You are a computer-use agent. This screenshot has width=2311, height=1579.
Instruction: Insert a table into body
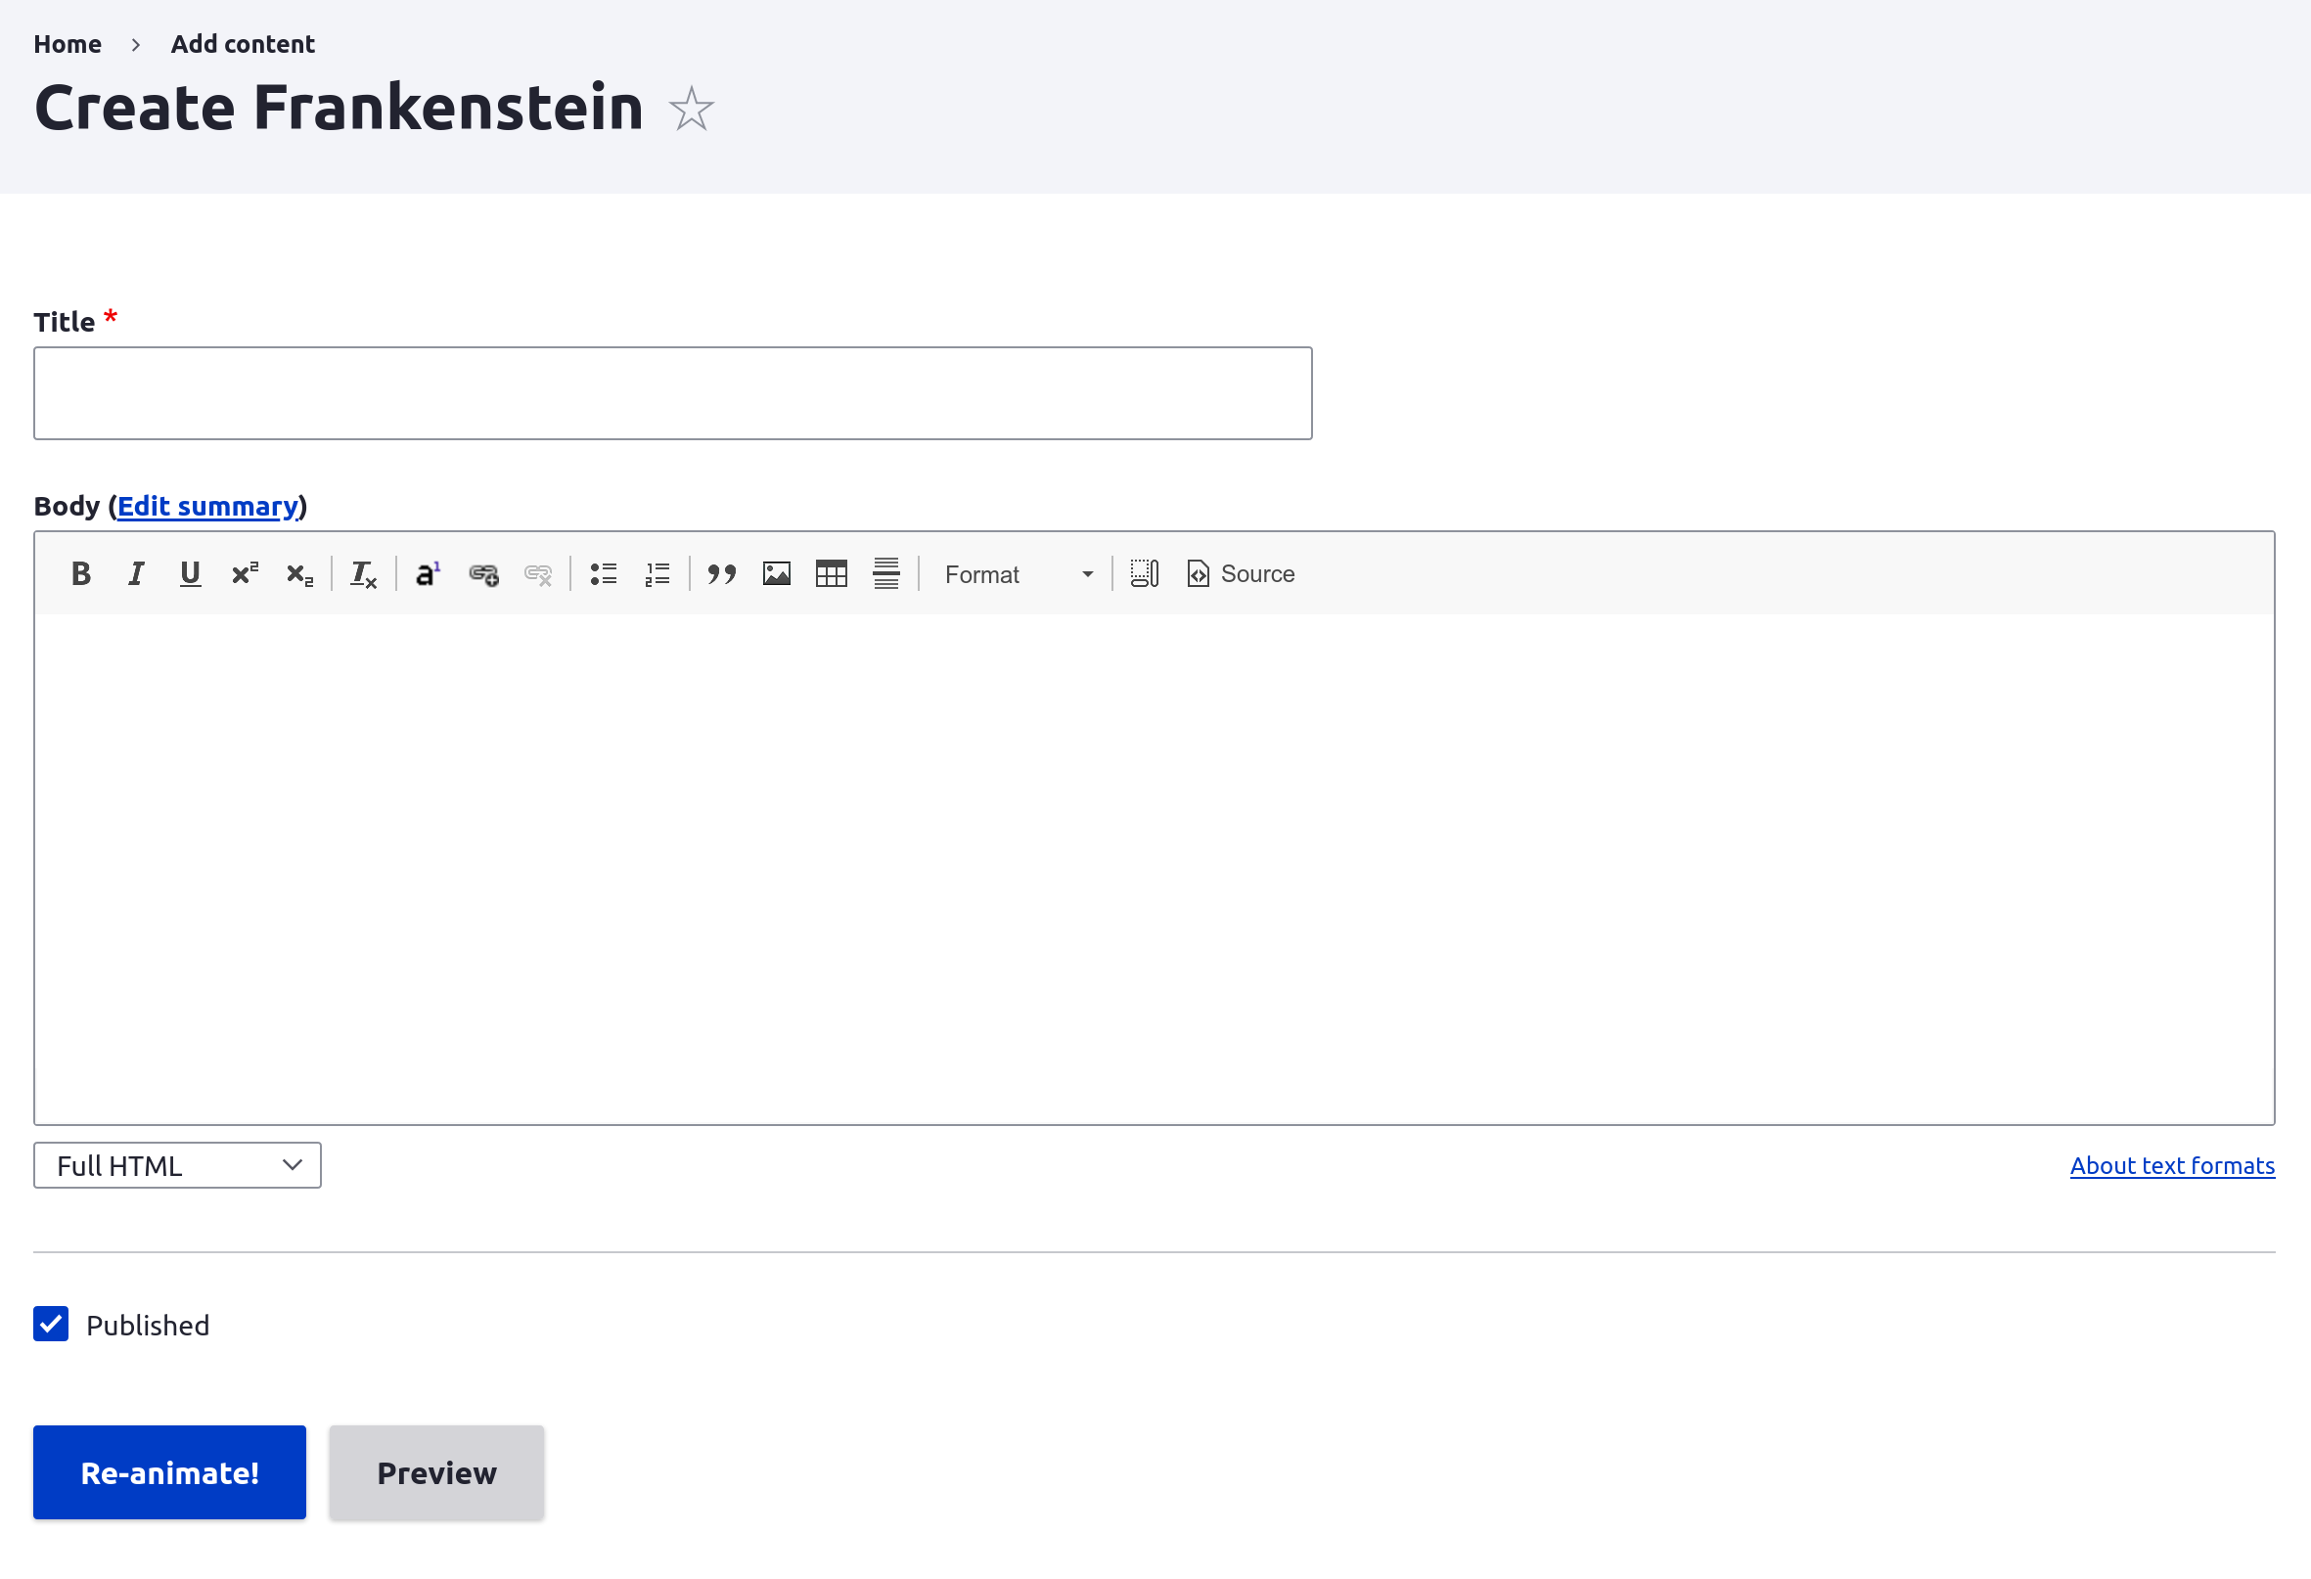(x=832, y=573)
